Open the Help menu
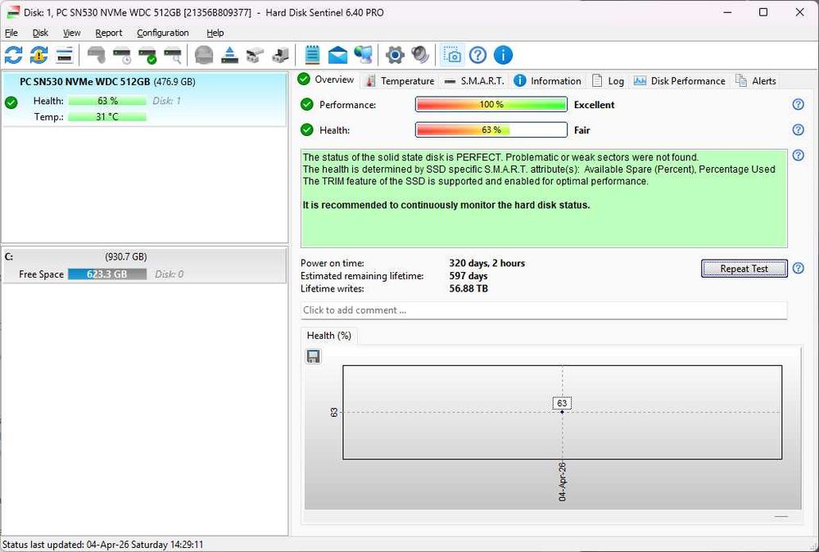The width and height of the screenshot is (819, 552). coord(215,33)
